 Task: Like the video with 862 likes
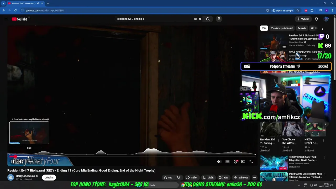click(x=168, y=177)
